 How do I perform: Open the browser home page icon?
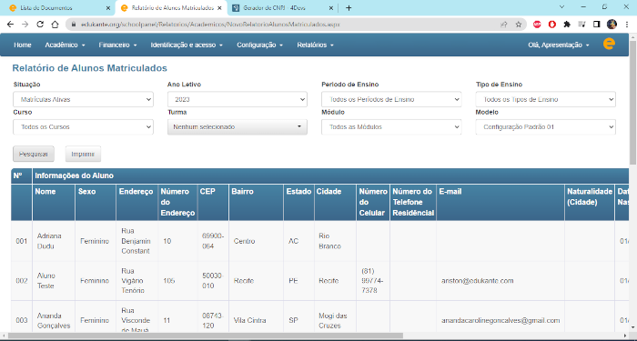55,25
